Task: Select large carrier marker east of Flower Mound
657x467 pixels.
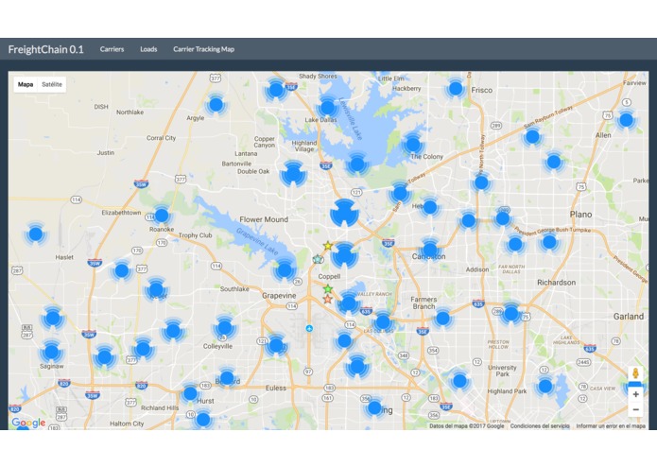Action: (x=344, y=213)
